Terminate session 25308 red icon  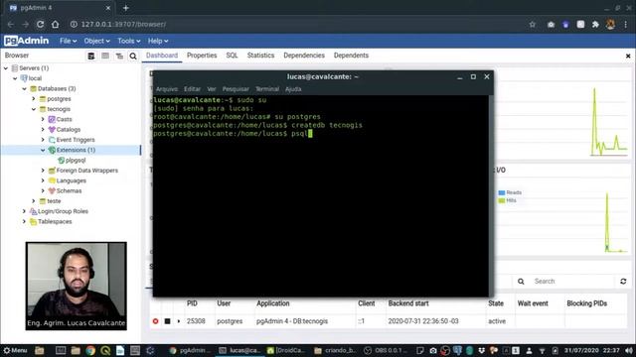point(155,321)
